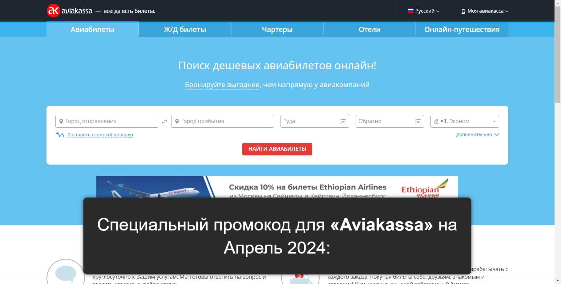Expand Дополнительно options
This screenshot has width=561, height=284.
(x=477, y=134)
